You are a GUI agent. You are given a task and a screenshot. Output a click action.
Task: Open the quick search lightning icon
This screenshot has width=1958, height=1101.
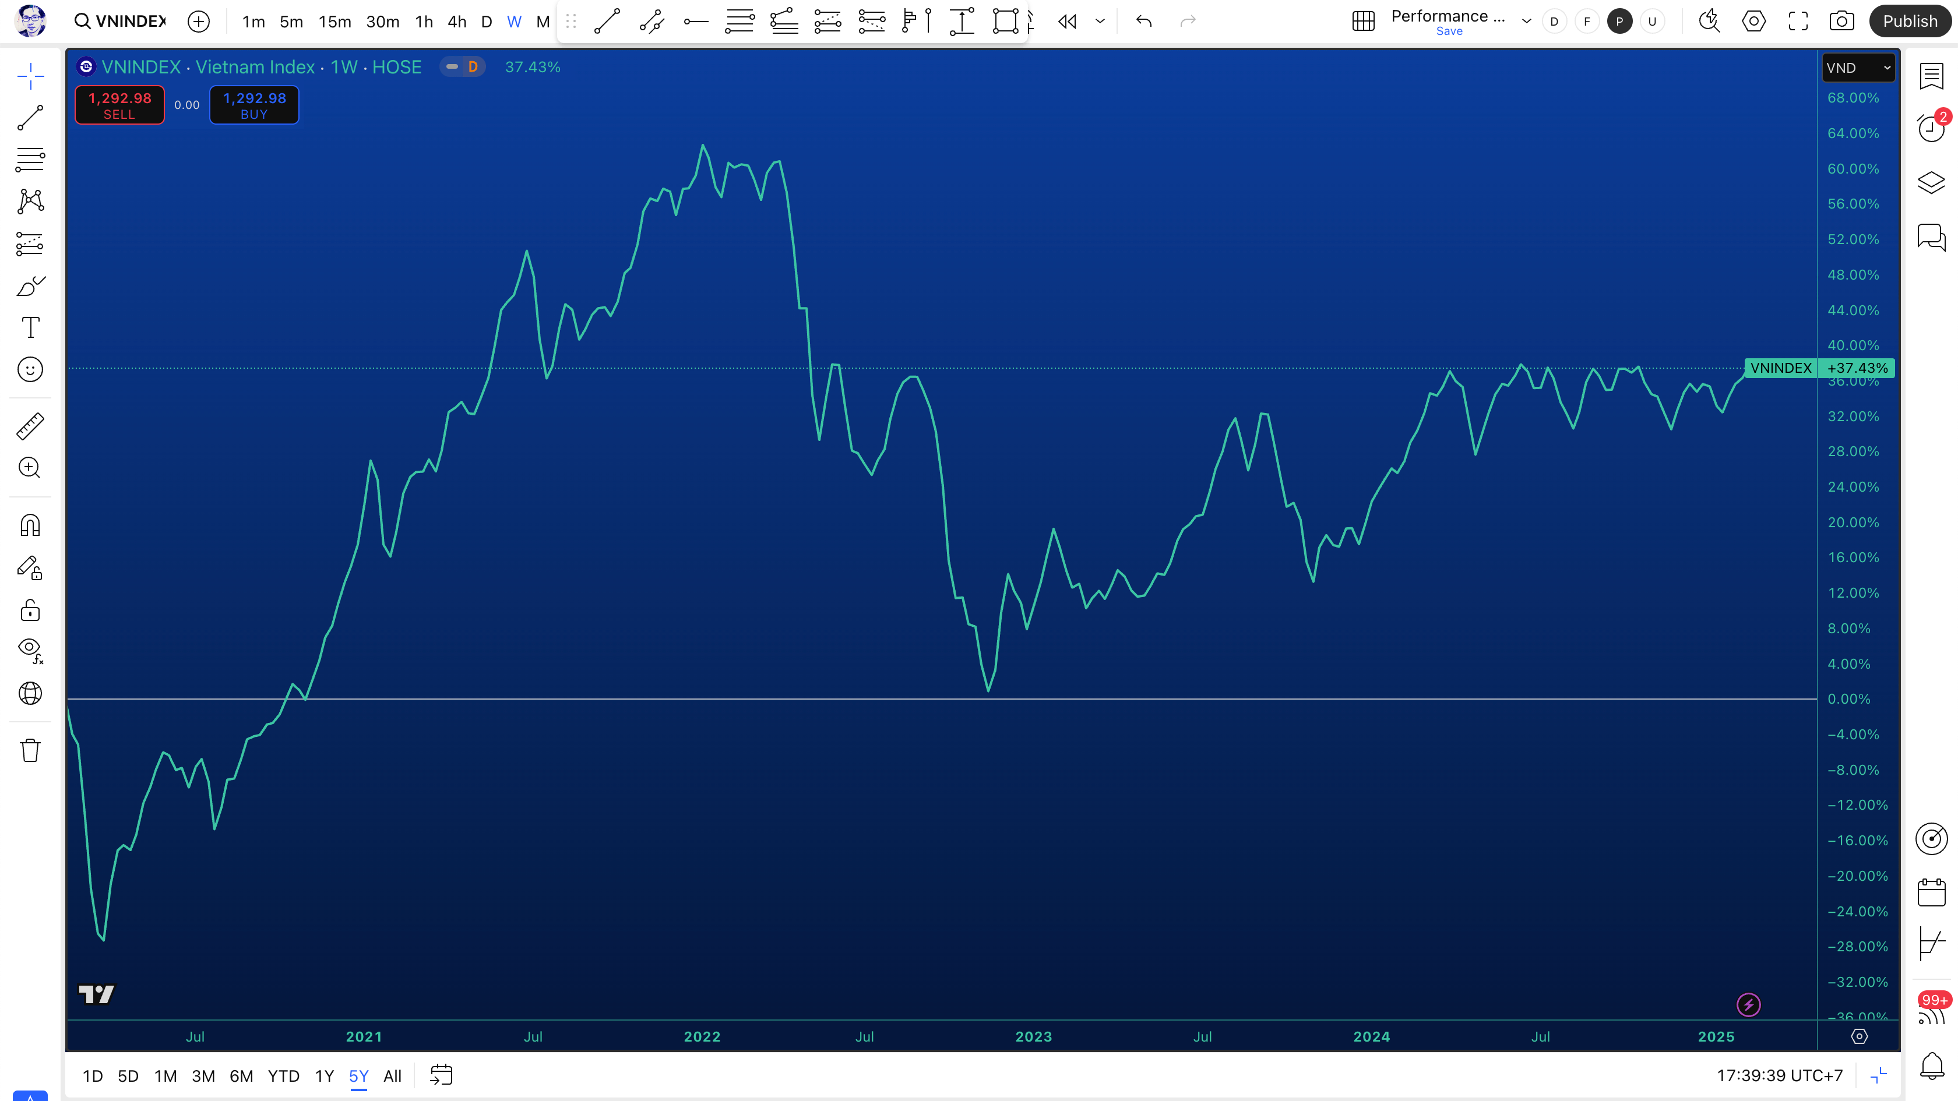coord(1709,22)
